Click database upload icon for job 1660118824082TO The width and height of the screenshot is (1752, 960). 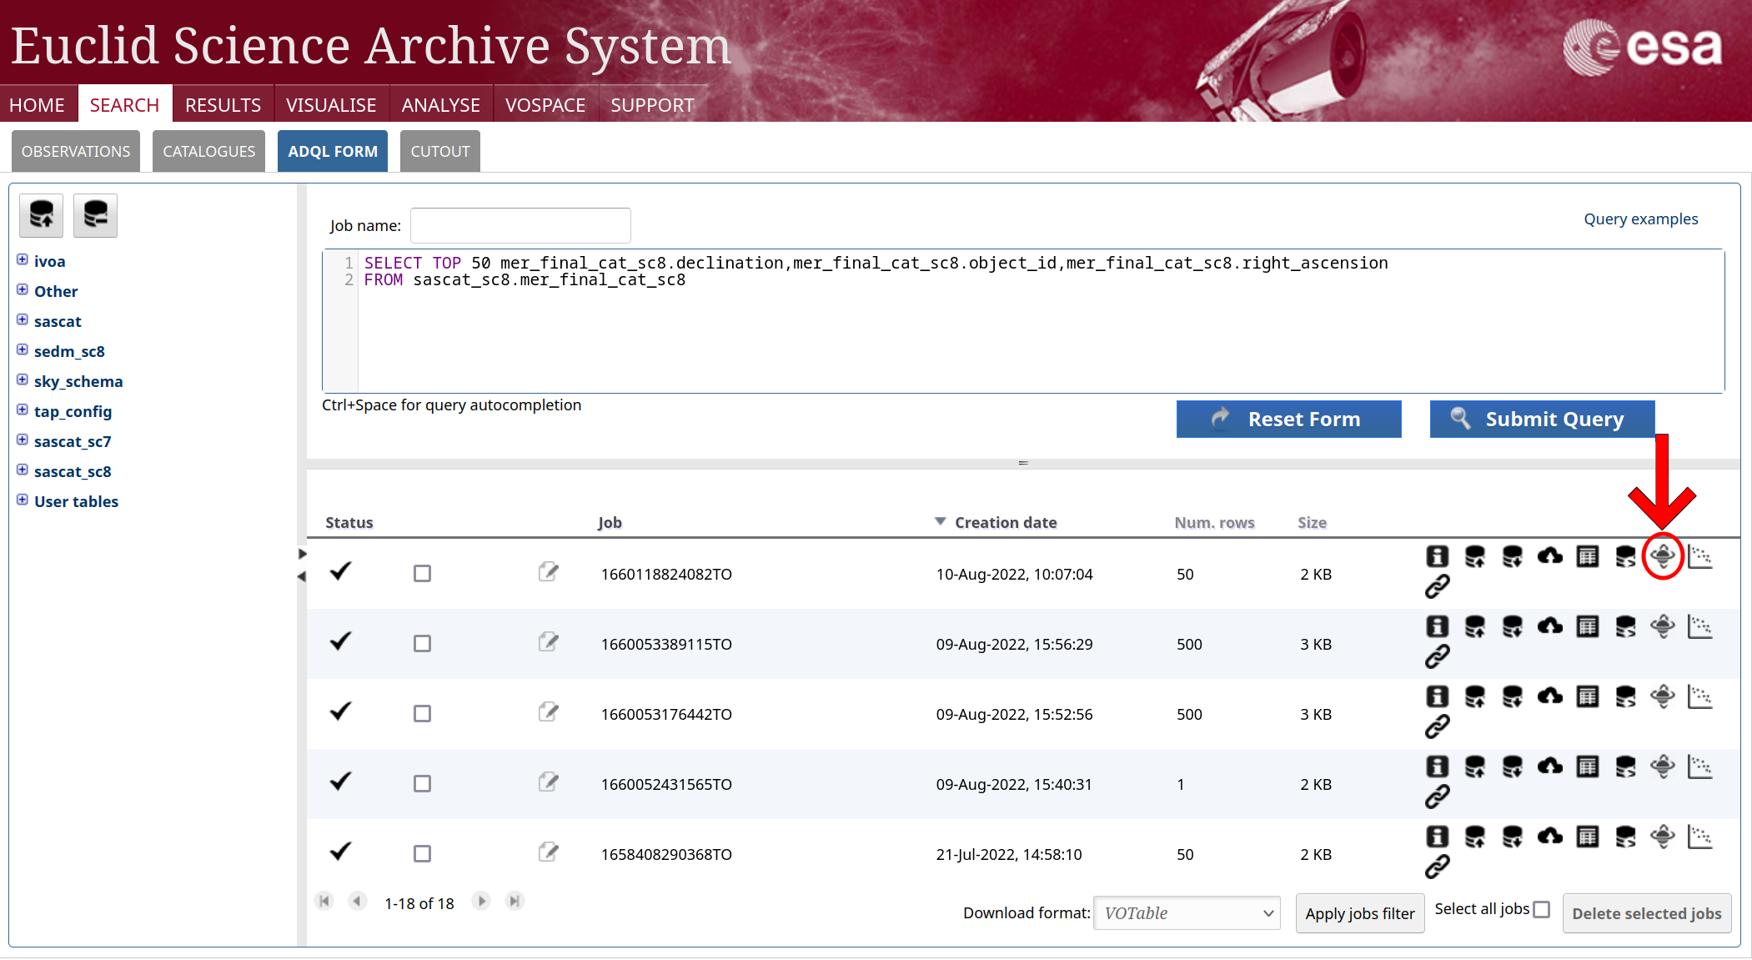click(x=1474, y=556)
